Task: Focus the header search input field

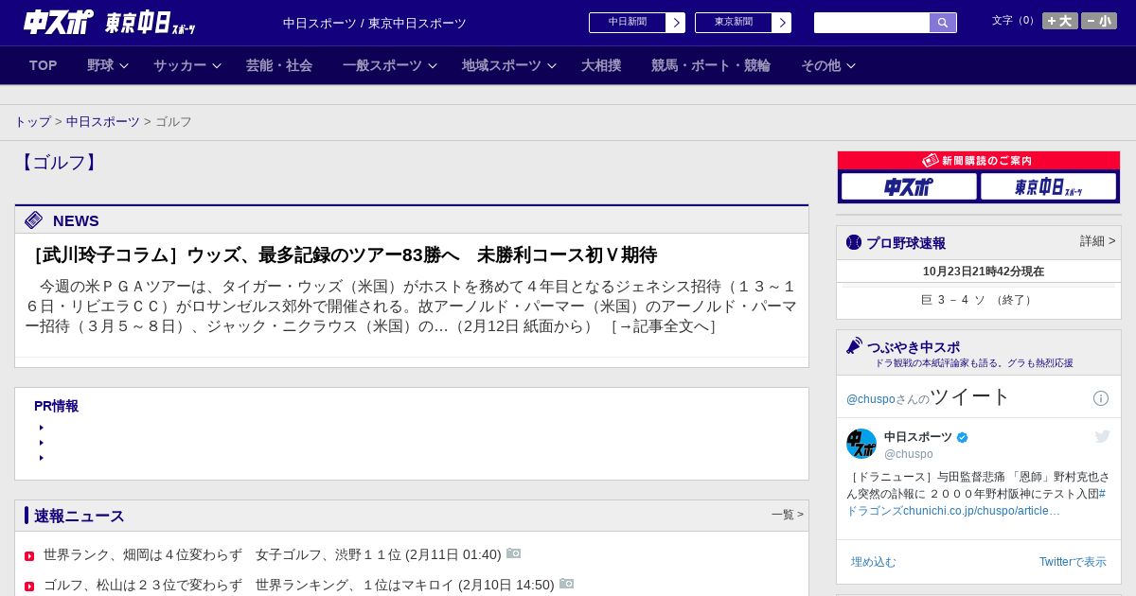Action: point(872,23)
